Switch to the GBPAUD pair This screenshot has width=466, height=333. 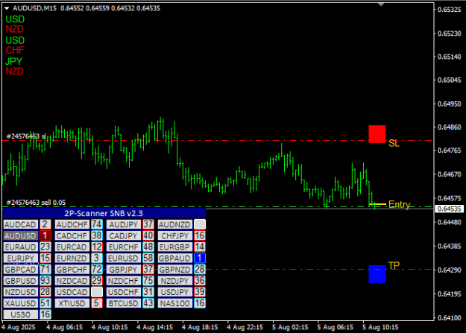[x=175, y=259]
